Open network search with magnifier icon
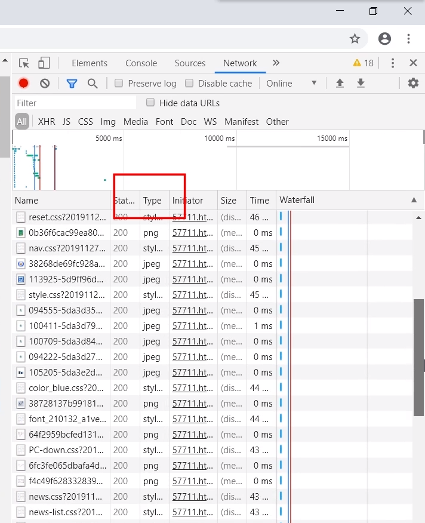The image size is (425, 523). (x=93, y=84)
